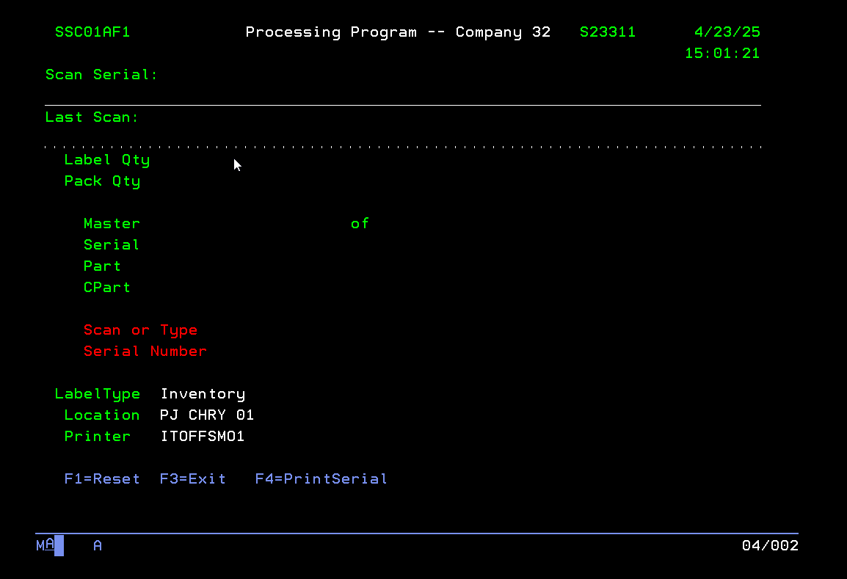Click the MA status indicator at bottom
Screen dimensions: 847x579
click(x=46, y=545)
